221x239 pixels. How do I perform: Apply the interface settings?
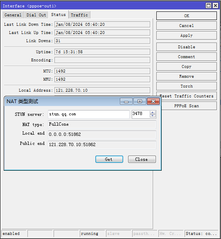[187, 36]
